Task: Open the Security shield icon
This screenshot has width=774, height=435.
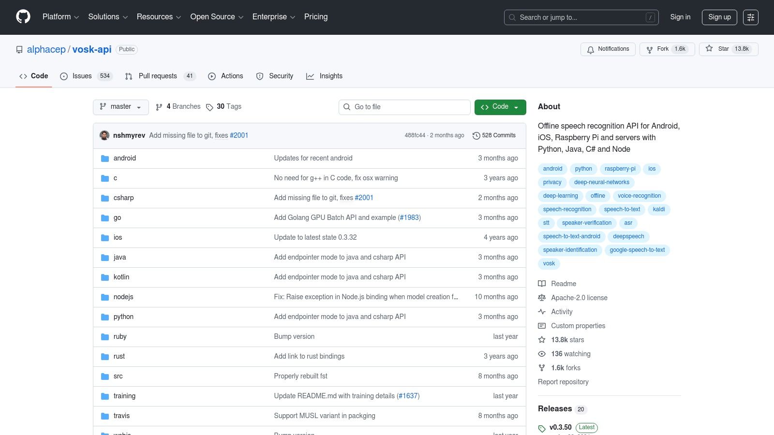Action: point(261,76)
